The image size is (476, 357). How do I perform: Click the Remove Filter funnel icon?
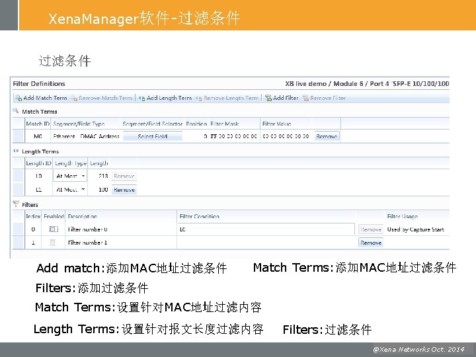tap(305, 98)
